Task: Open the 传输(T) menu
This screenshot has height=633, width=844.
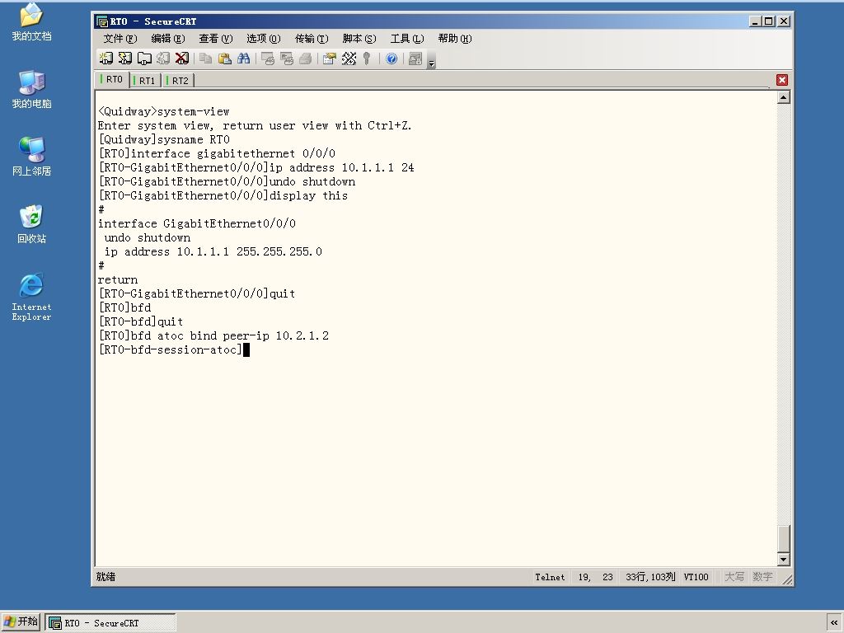Action: point(311,38)
